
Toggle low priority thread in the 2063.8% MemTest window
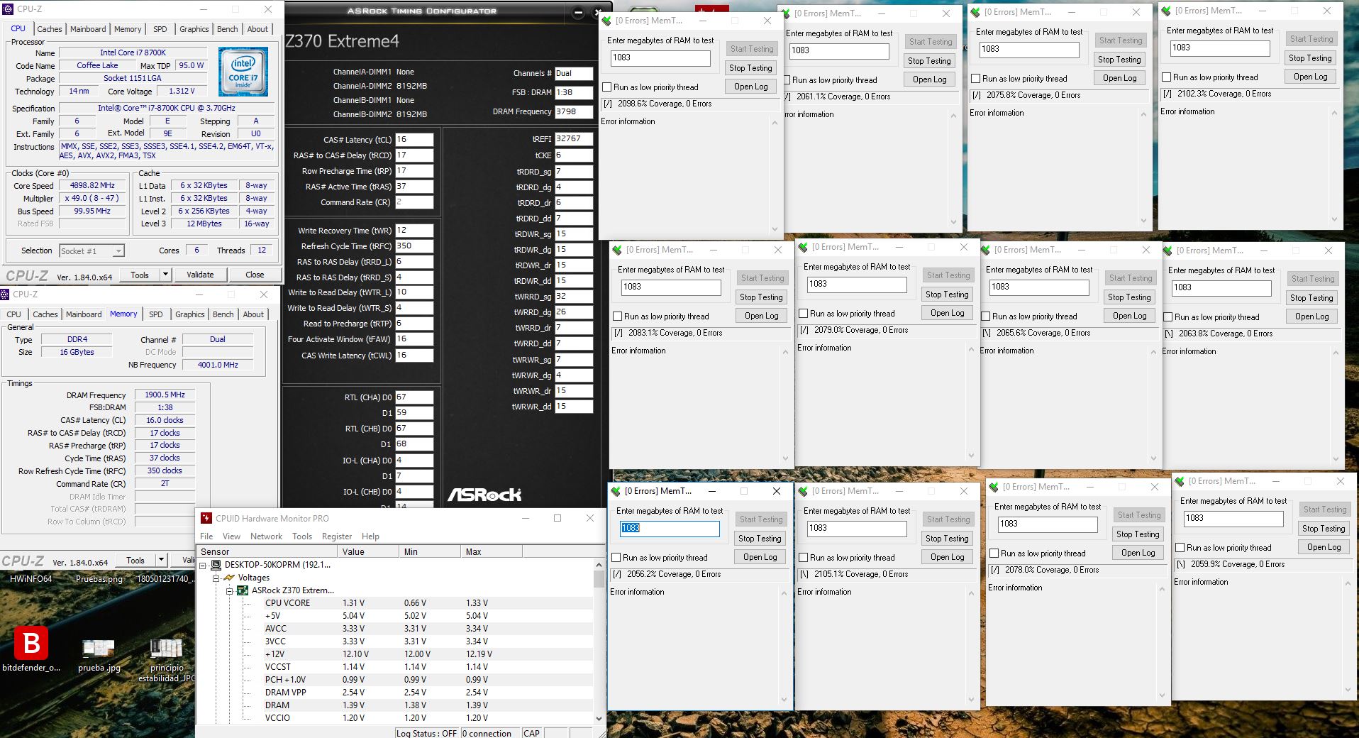[x=1168, y=317]
